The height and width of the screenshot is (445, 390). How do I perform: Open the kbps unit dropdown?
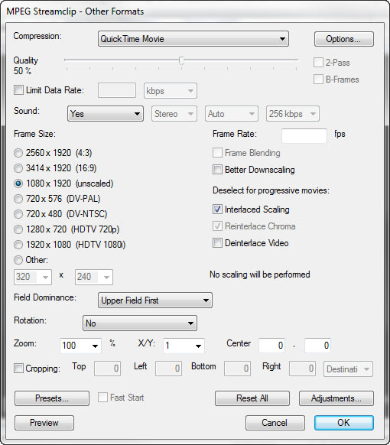171,91
